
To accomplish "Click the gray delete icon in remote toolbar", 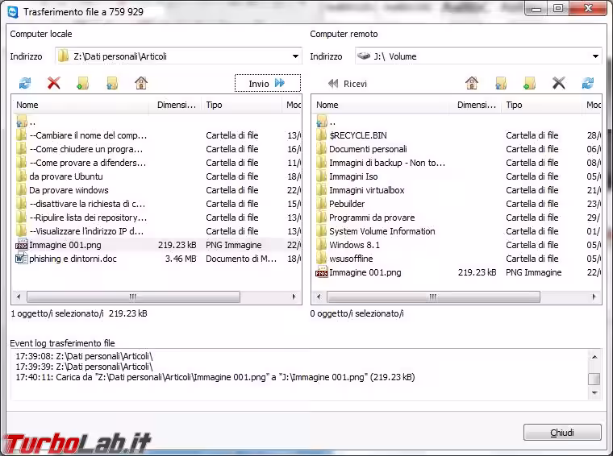I will click(558, 83).
